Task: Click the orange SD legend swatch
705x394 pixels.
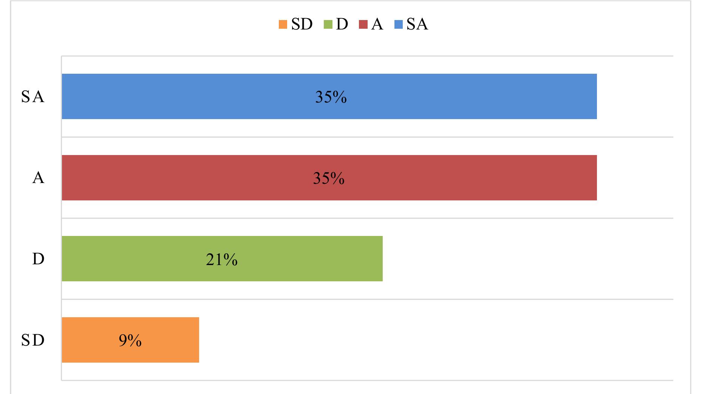Action: click(x=283, y=25)
